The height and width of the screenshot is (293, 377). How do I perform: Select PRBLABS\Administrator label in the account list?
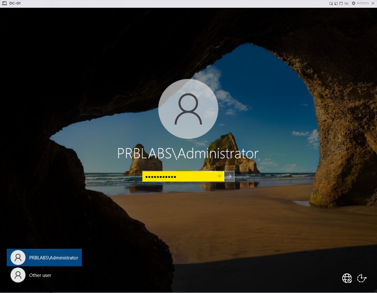pos(54,258)
